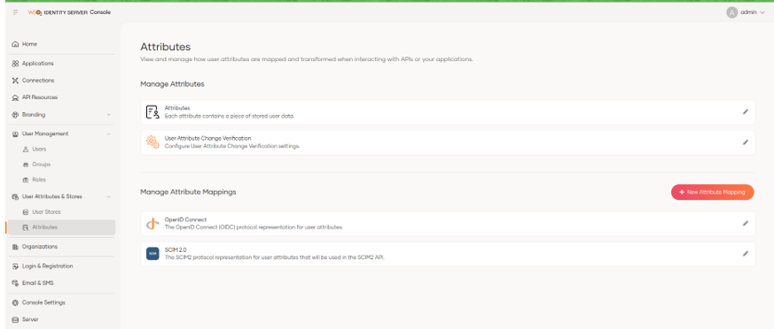Click the orange gears verification icon

(152, 142)
